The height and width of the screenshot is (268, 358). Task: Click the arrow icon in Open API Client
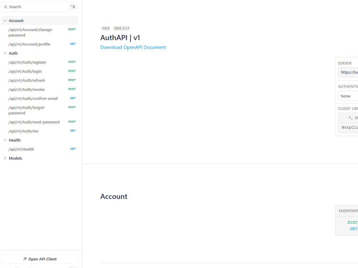[x=25, y=259]
